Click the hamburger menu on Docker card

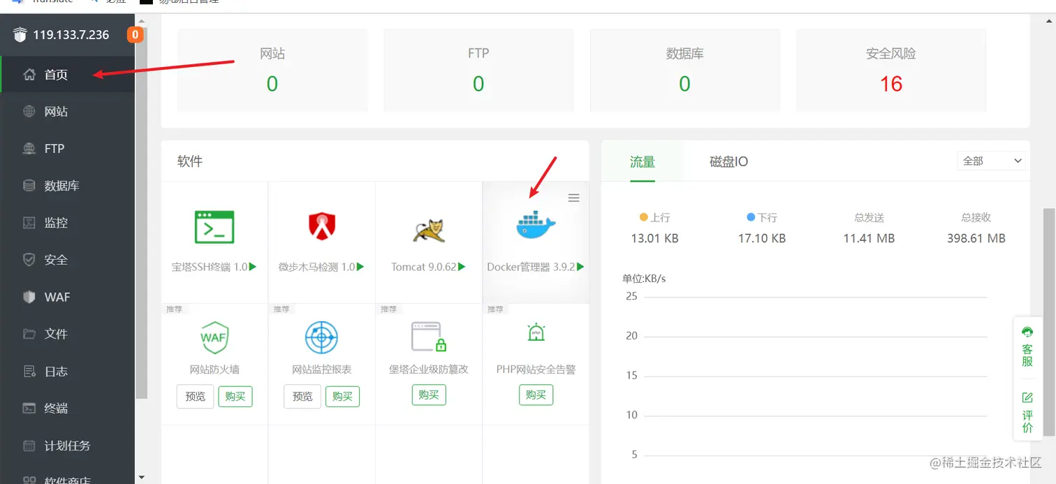(x=574, y=198)
